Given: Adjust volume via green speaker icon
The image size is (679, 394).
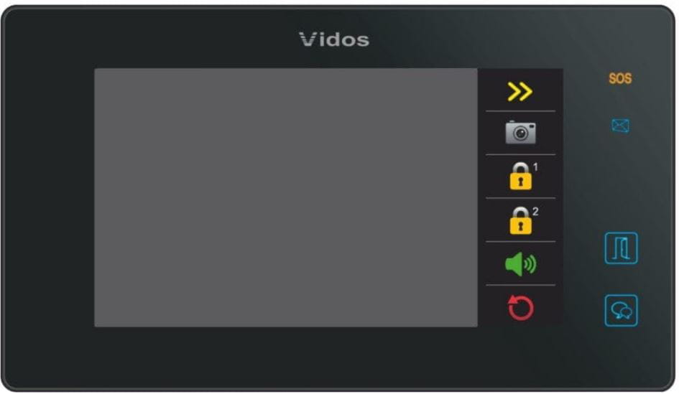Looking at the screenshot, I should [x=520, y=264].
